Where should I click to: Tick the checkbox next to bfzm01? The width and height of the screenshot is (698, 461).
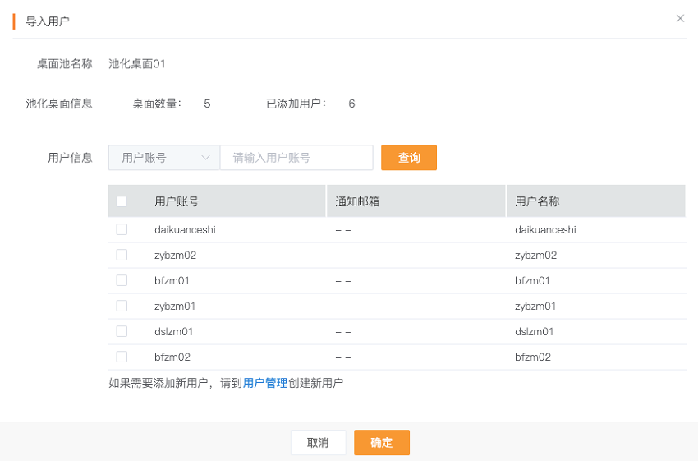tap(122, 281)
